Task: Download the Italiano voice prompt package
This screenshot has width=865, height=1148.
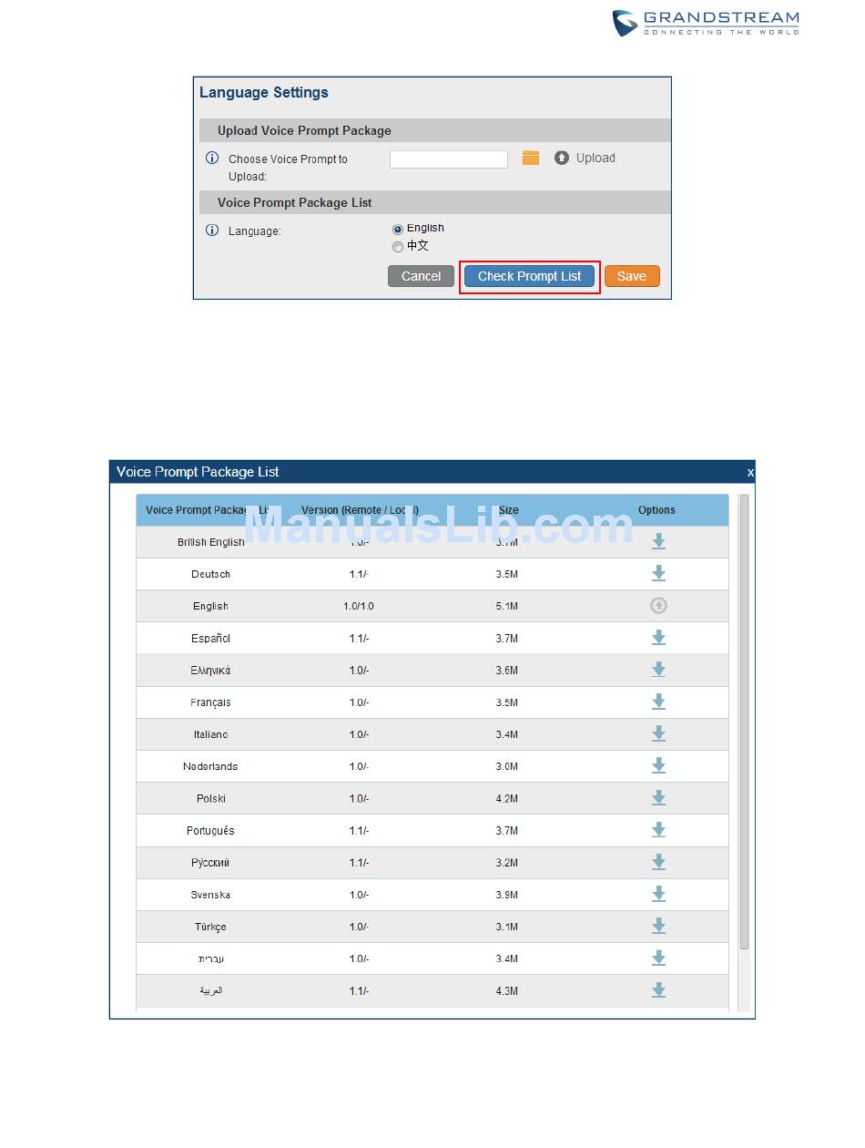Action: coord(658,734)
